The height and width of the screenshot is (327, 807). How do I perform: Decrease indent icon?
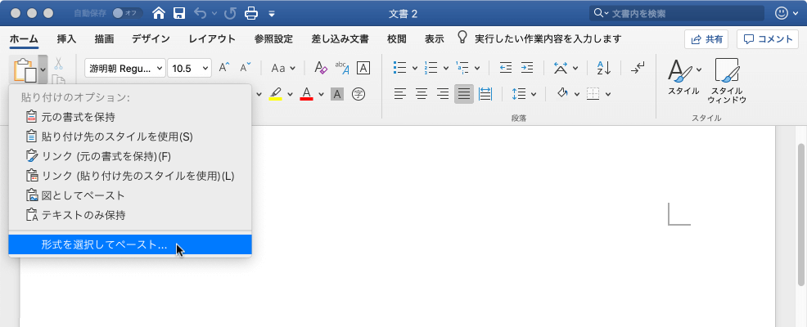coord(506,68)
